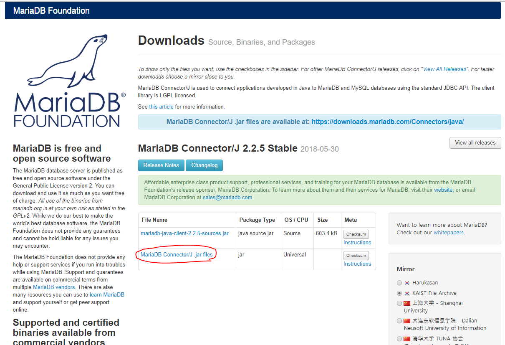Open the MariaDB Connector/J .jar files link
The image size is (505, 345).
click(177, 255)
